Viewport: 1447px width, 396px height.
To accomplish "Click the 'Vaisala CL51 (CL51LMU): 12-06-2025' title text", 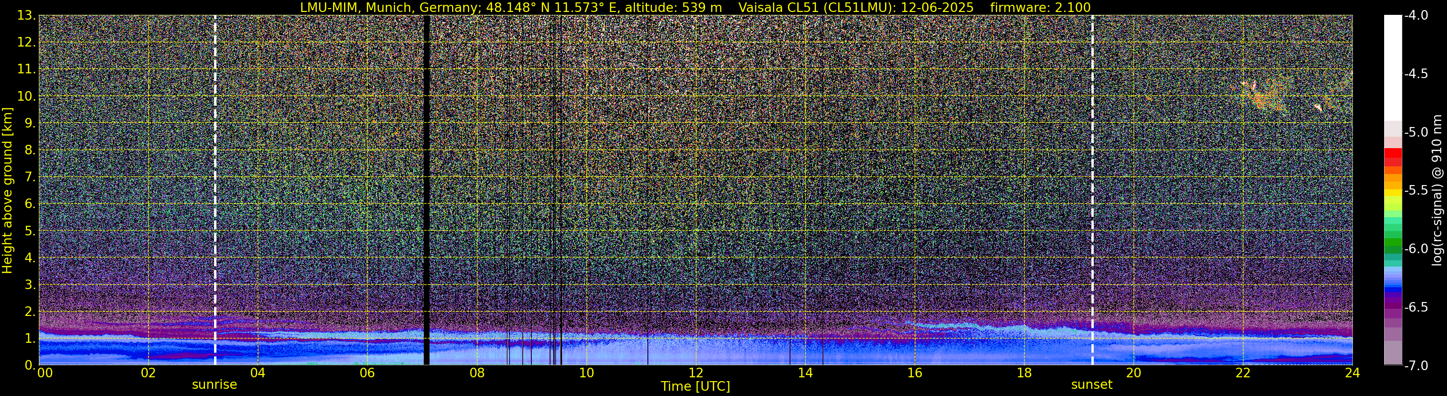I will [856, 7].
